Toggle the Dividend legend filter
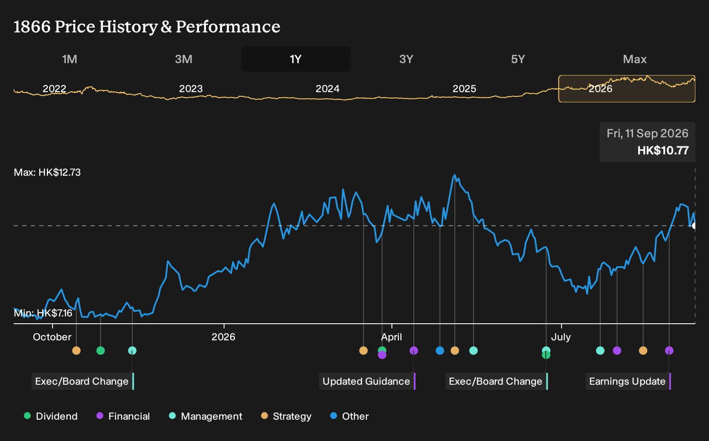Screen dimensions: 709x441 51,416
